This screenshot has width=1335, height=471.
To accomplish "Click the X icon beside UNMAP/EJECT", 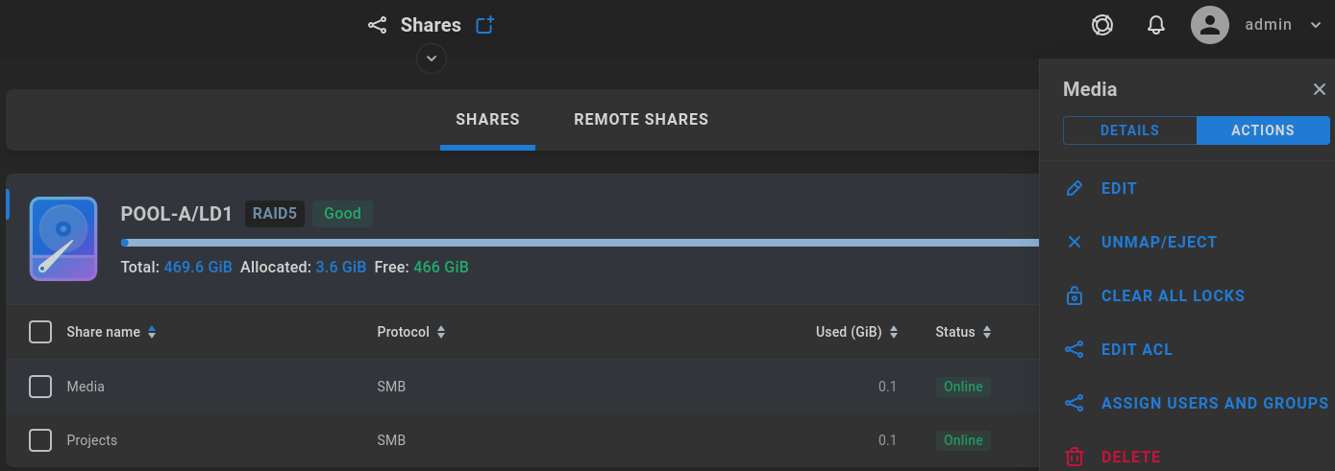I will tap(1075, 242).
